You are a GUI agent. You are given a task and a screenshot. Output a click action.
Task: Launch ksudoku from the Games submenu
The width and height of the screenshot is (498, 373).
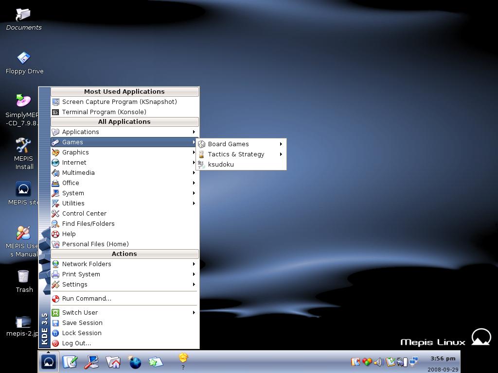pyautogui.click(x=241, y=164)
